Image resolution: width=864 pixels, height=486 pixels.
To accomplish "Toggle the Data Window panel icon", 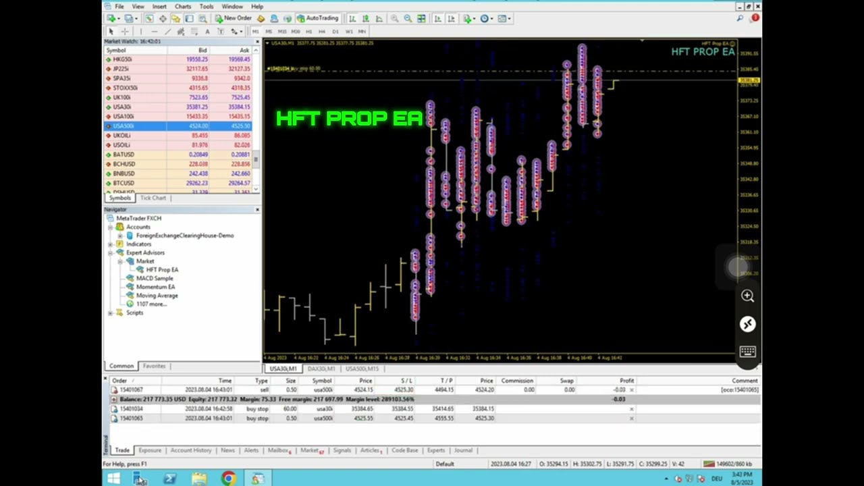I will click(x=163, y=19).
